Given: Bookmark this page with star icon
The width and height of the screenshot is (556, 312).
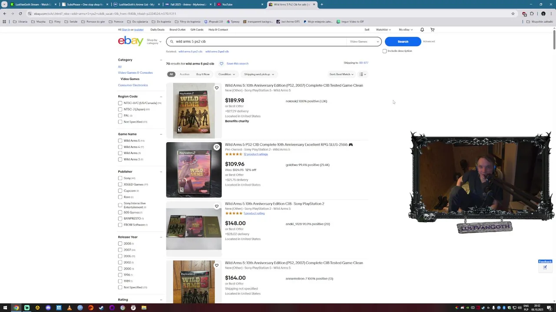Looking at the screenshot, I should pyautogui.click(x=513, y=13).
